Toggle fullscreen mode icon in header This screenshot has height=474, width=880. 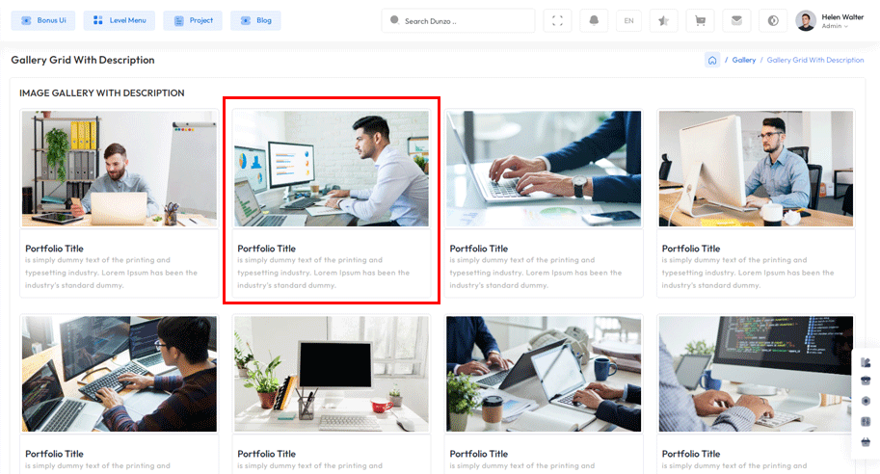pyautogui.click(x=557, y=20)
